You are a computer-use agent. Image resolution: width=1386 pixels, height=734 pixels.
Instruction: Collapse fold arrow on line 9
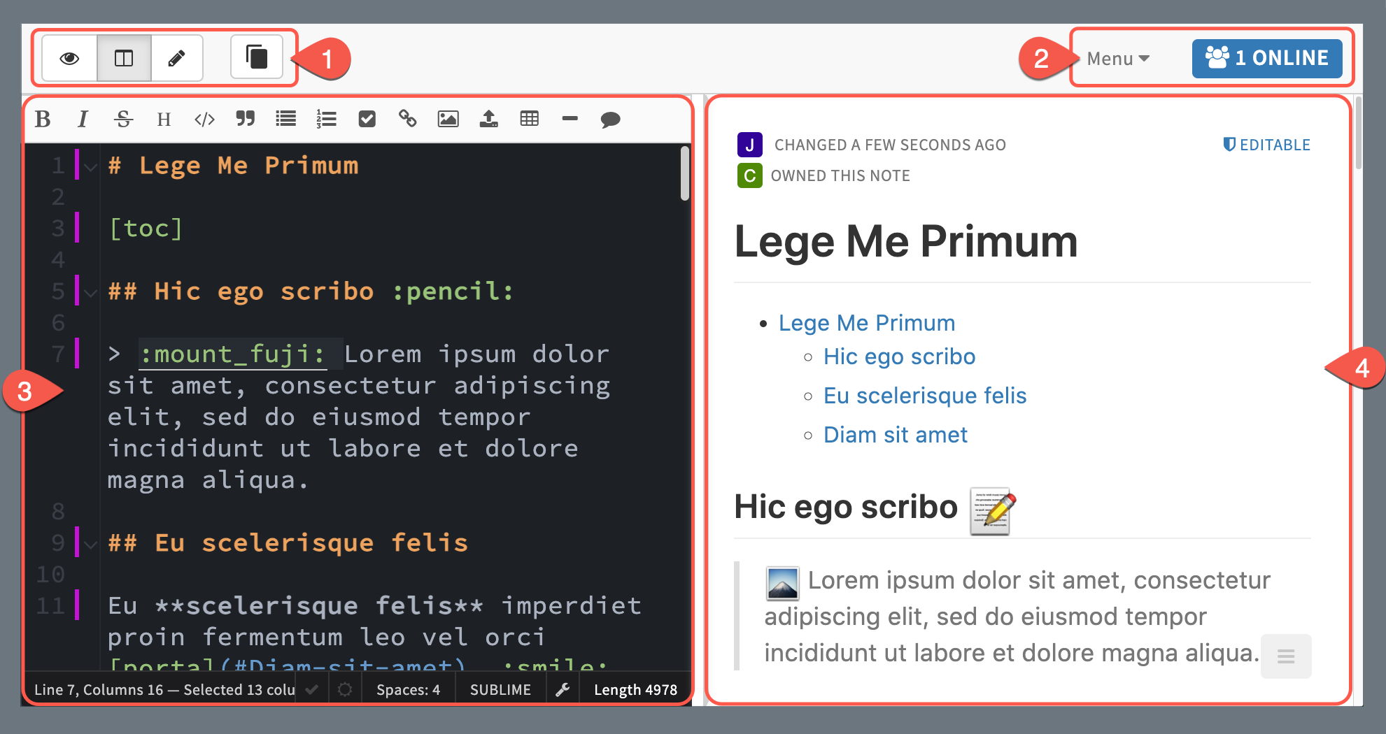[90, 544]
